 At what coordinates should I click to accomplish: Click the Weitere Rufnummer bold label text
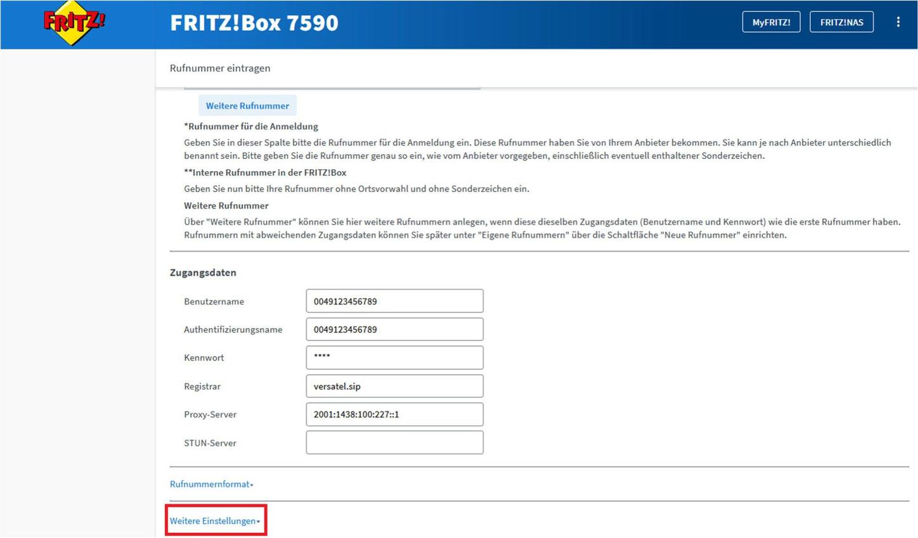click(x=225, y=205)
